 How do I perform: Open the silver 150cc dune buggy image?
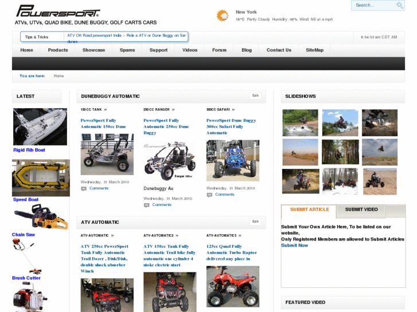[x=107, y=154]
